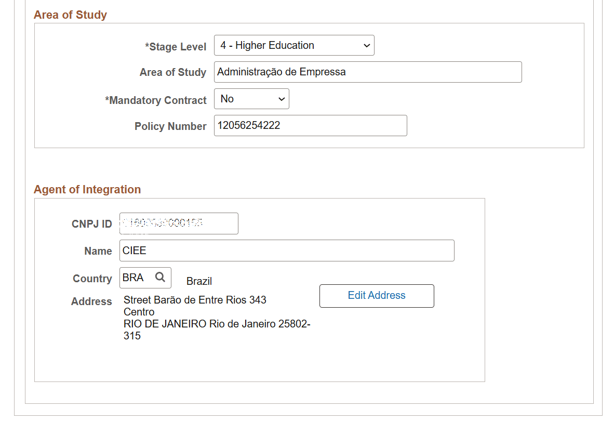This screenshot has height=421, width=614.
Task: Click the Policy Number label
Action: click(x=170, y=126)
